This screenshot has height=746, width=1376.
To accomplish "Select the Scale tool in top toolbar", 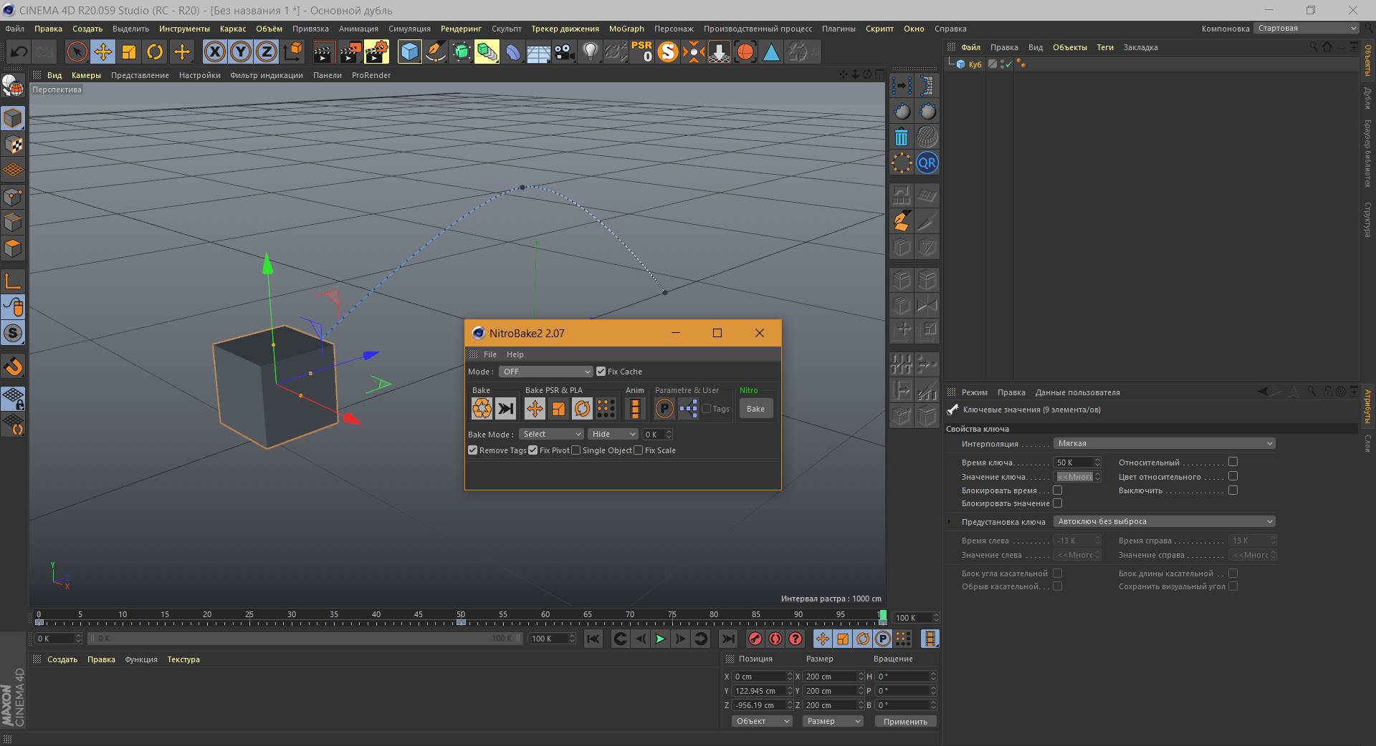I will 129,52.
